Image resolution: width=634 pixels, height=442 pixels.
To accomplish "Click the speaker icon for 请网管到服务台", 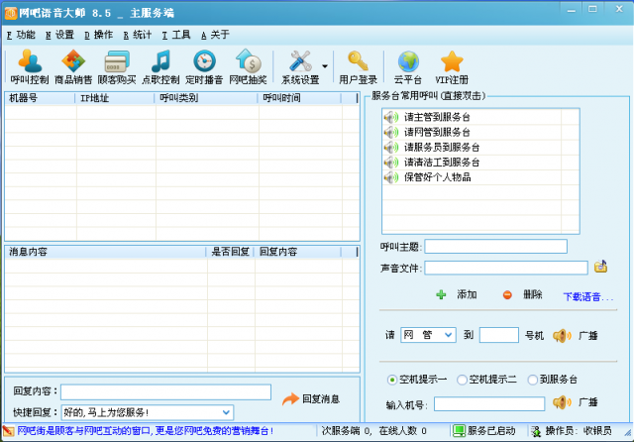I will pyautogui.click(x=391, y=132).
